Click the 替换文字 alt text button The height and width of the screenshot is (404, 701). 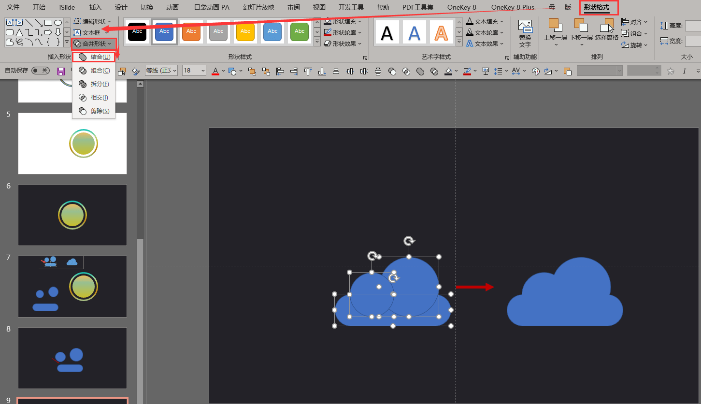(525, 34)
